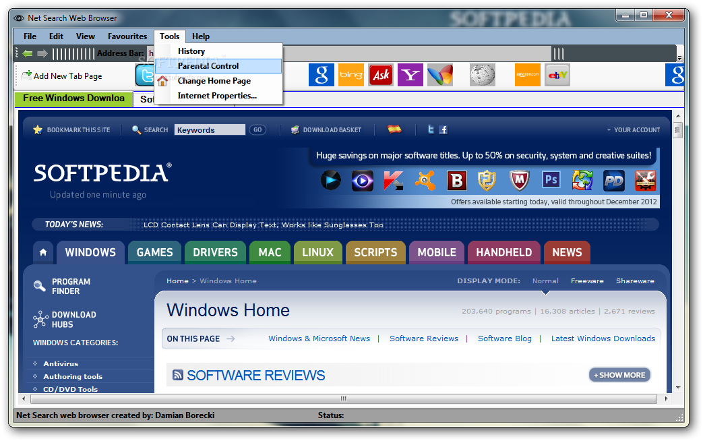Click the Software Reviews RSS icon

coord(178,375)
